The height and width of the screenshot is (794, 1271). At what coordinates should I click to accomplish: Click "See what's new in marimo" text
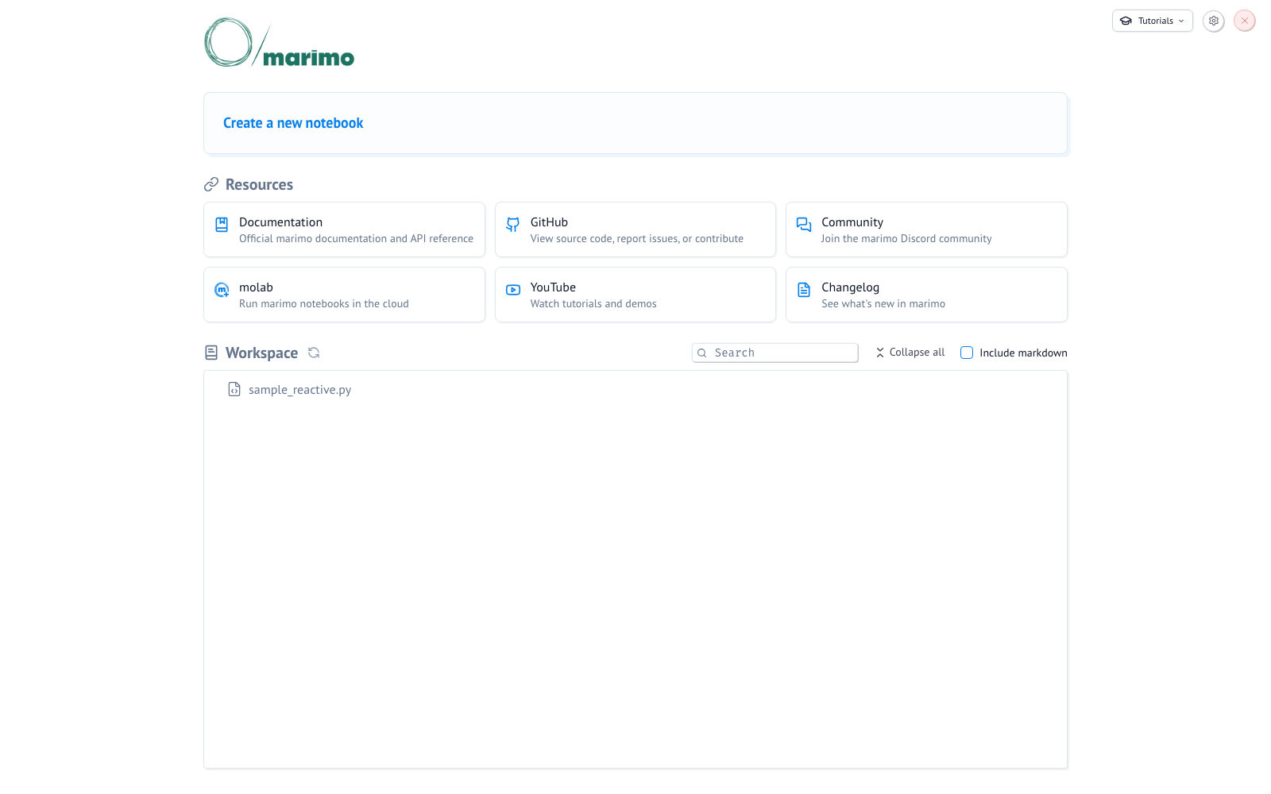[883, 303]
